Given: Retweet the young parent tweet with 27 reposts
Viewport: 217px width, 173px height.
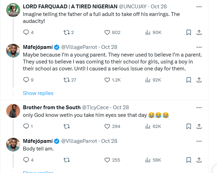Looking at the screenshot, I should (65, 80).
